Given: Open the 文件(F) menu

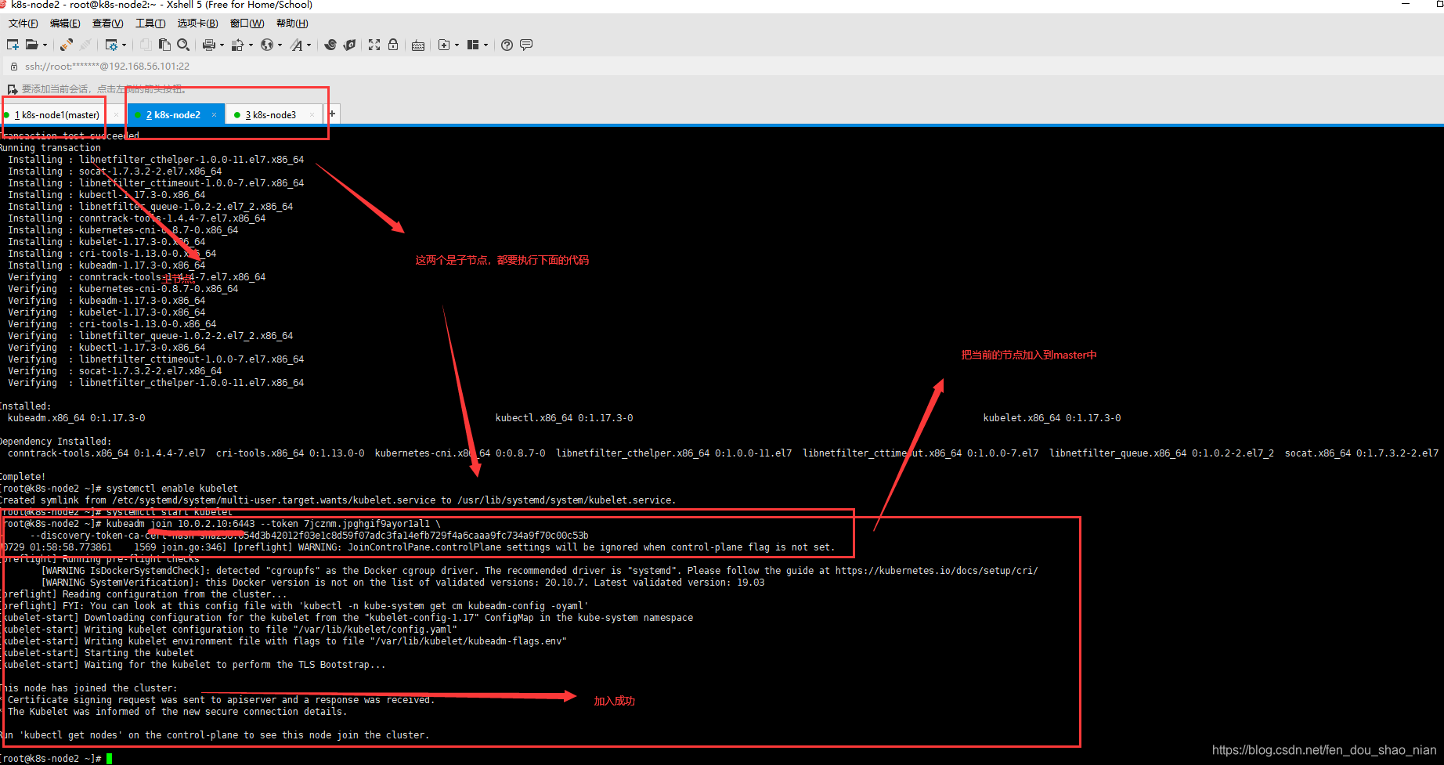Looking at the screenshot, I should (x=23, y=23).
